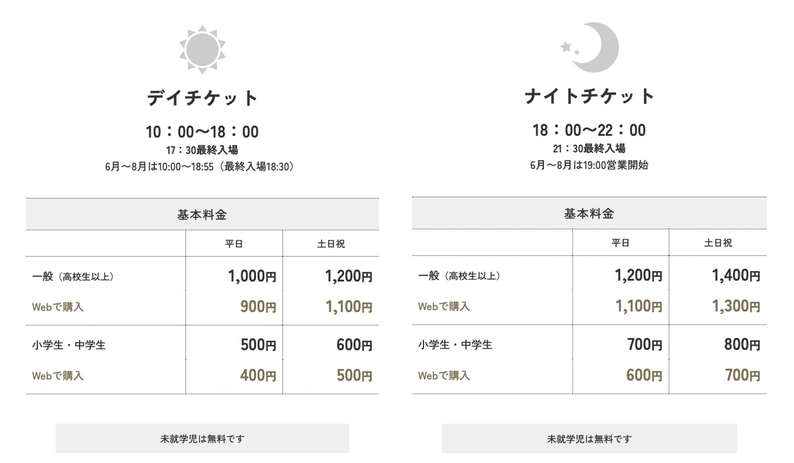Select the ナイトチケット heading
794x463 pixels.
point(589,96)
